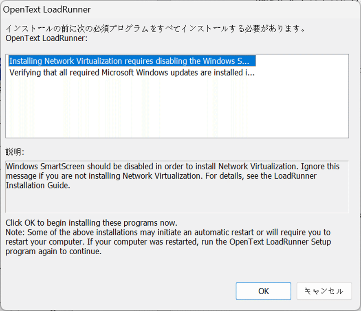This screenshot has width=361, height=311.
Task: Click the 説明: label
Action: pyautogui.click(x=15, y=152)
